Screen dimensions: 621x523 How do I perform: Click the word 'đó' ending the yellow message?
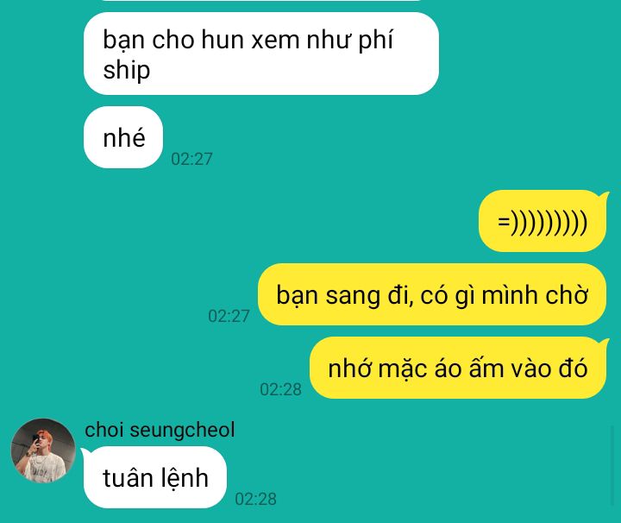pyautogui.click(x=573, y=368)
